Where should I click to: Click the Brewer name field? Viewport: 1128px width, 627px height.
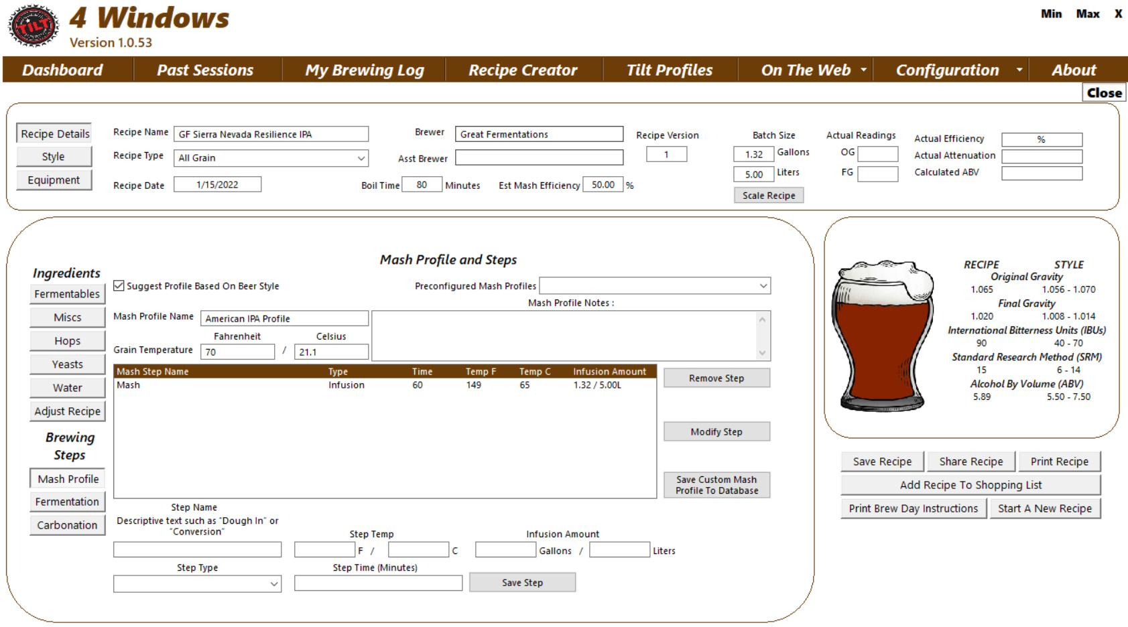(x=539, y=135)
